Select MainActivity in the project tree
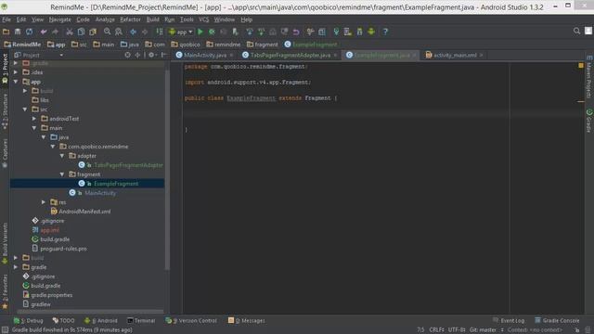594x334 pixels. pos(100,193)
